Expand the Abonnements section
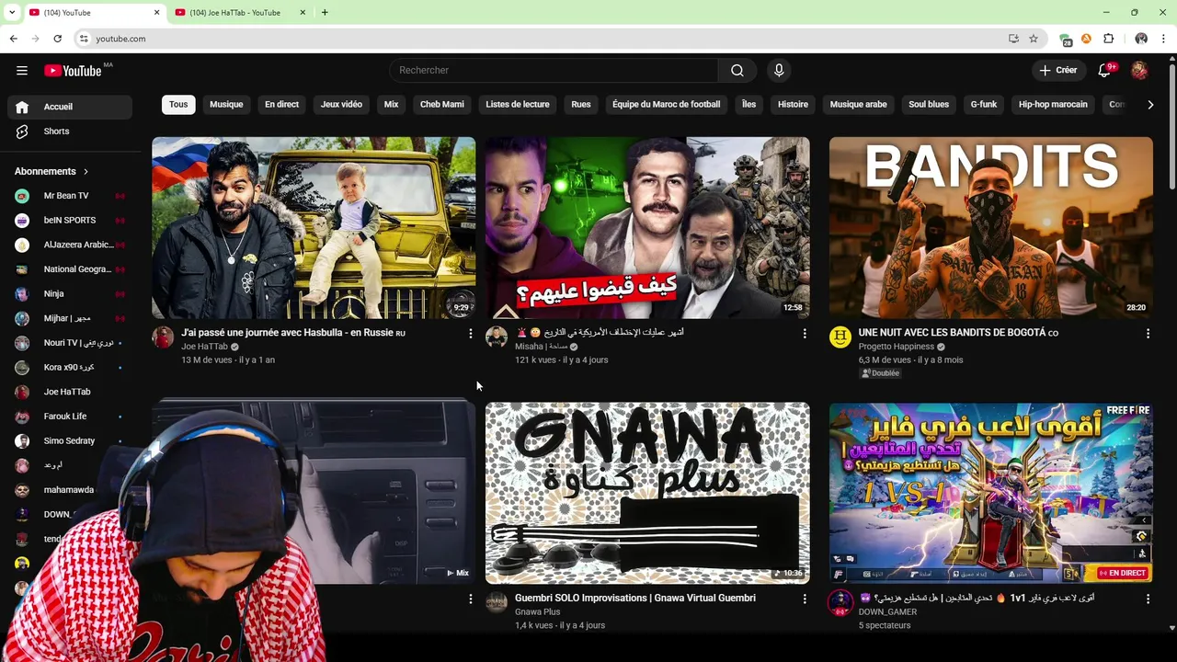 (52, 172)
